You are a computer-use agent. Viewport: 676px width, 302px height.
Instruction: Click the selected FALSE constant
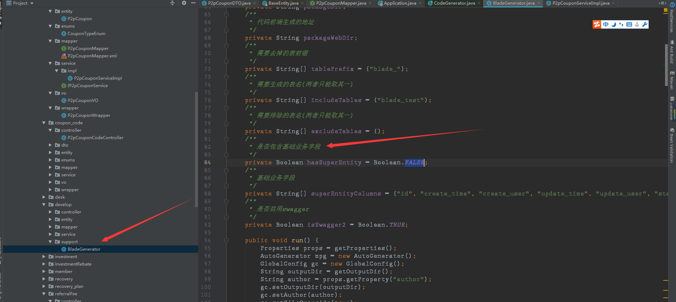click(x=414, y=163)
